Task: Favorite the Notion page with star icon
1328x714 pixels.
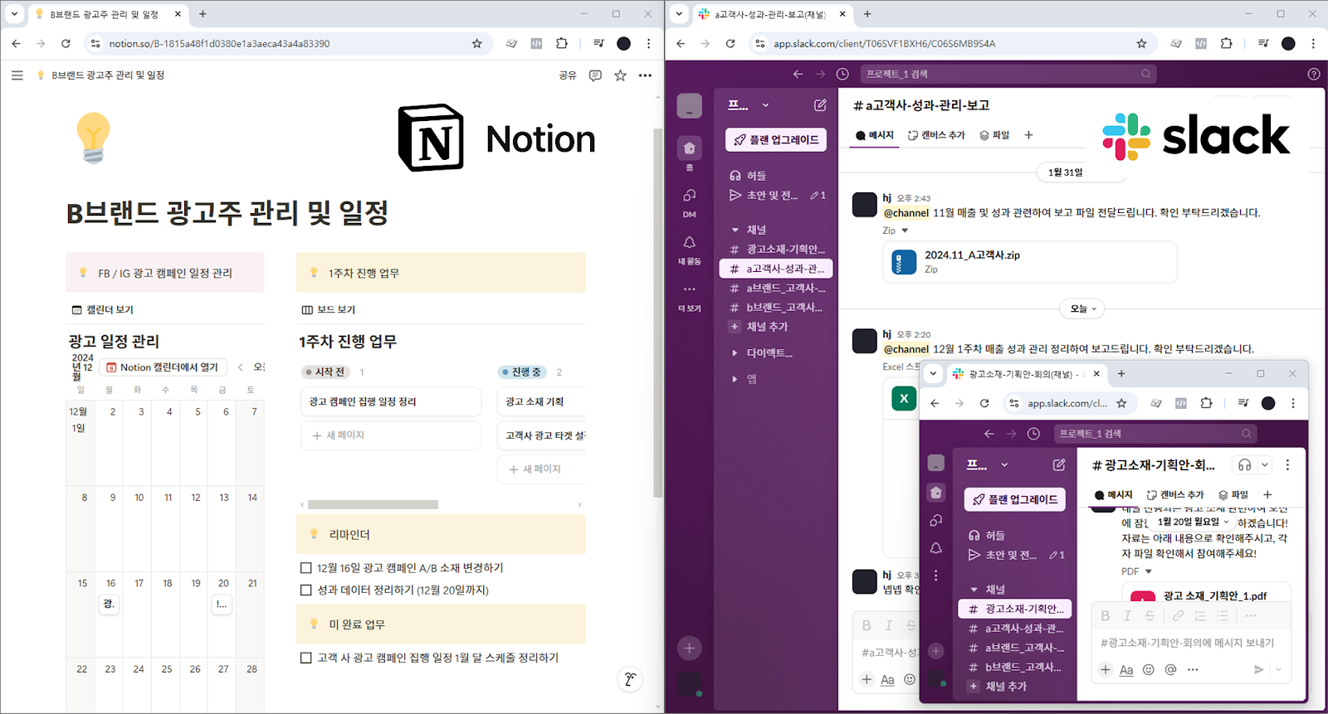Action: (x=620, y=75)
